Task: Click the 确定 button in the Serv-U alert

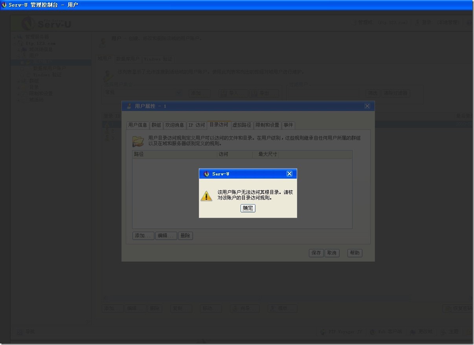Action: pyautogui.click(x=248, y=208)
